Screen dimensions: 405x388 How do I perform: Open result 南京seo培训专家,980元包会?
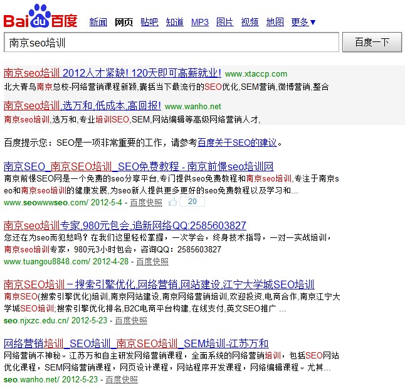point(125,226)
